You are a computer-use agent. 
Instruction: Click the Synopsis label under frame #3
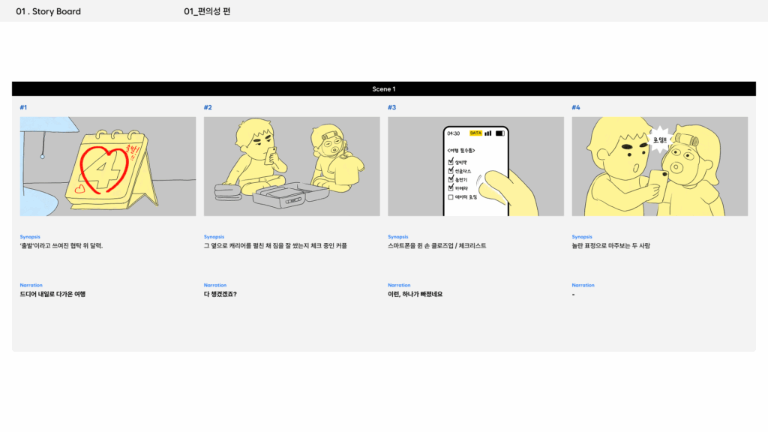[397, 236]
